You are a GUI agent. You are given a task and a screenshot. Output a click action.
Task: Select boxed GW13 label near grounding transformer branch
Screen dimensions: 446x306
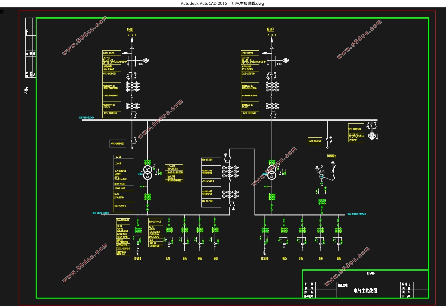315,141
